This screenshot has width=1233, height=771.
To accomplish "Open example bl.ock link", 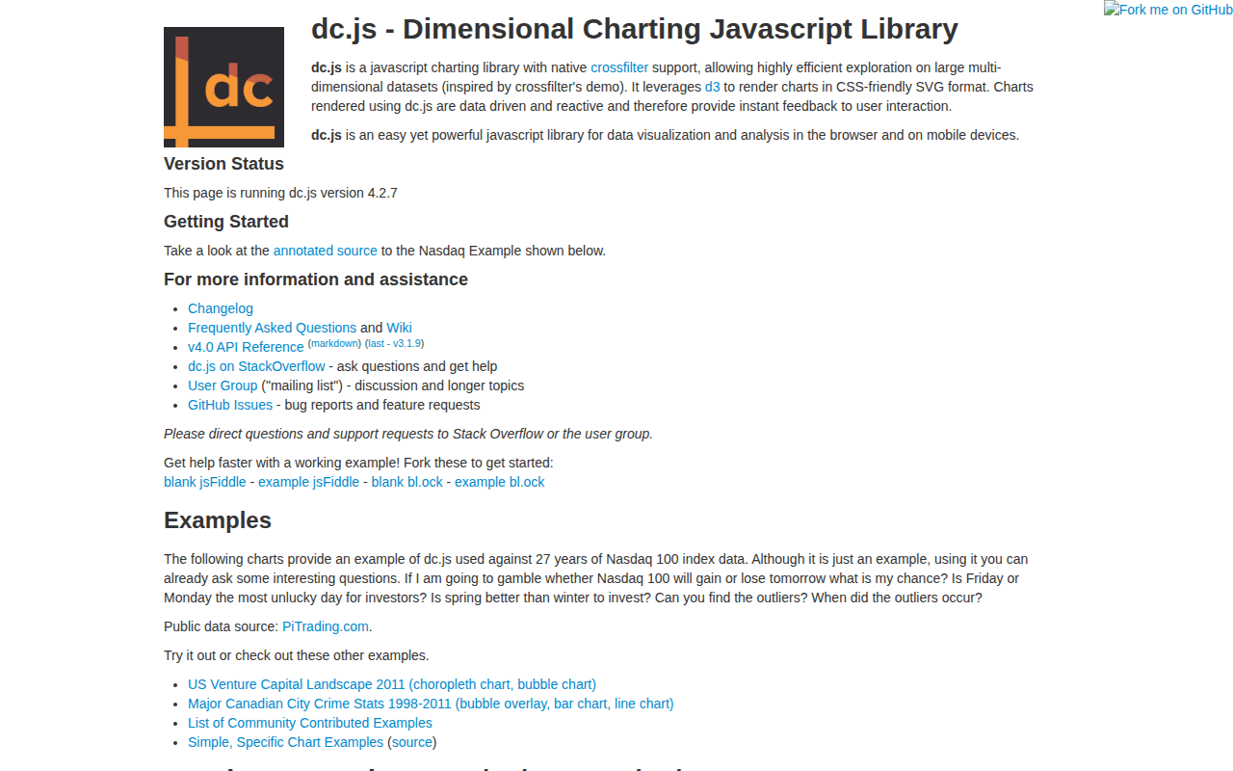I will point(500,482).
